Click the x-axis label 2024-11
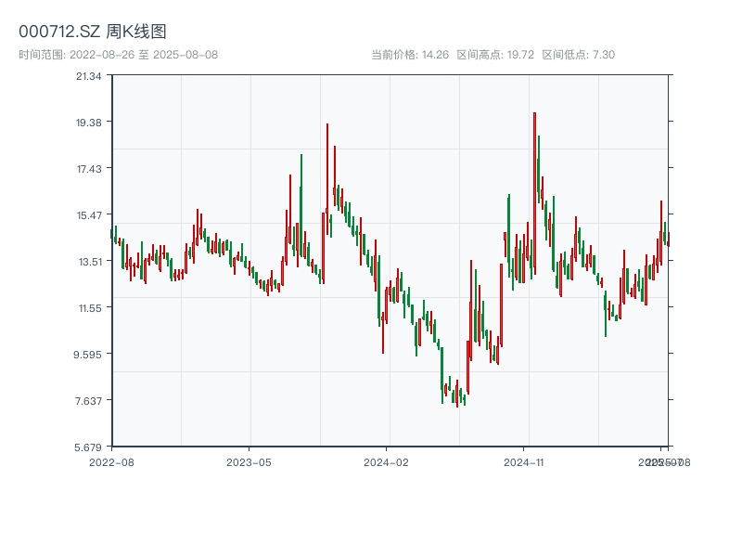This screenshot has width=742, height=557. [523, 462]
